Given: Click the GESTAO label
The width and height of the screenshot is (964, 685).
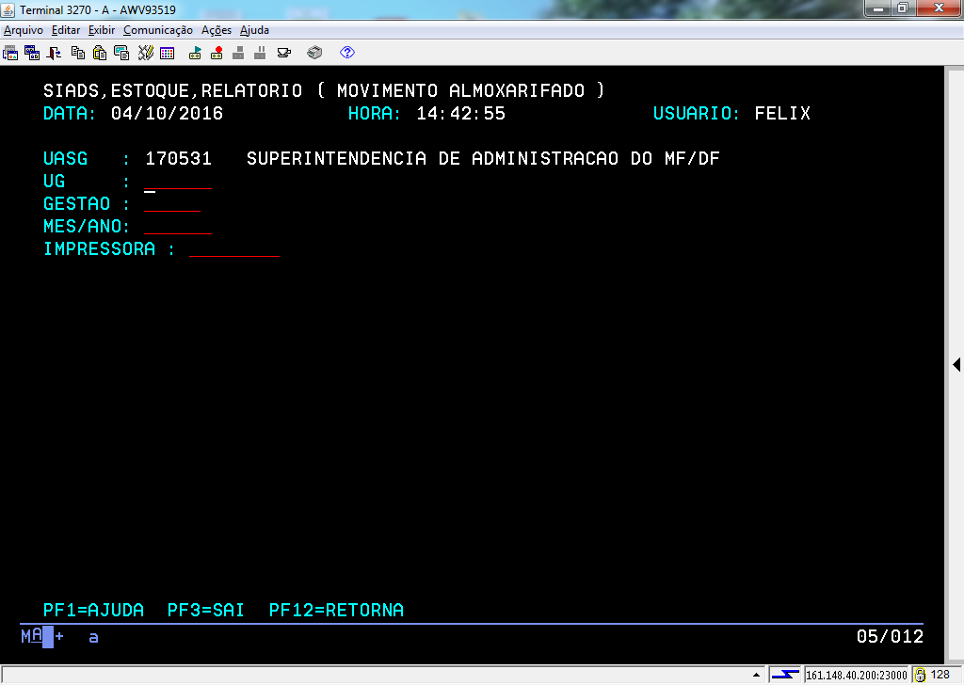Looking at the screenshot, I should click(x=77, y=204).
